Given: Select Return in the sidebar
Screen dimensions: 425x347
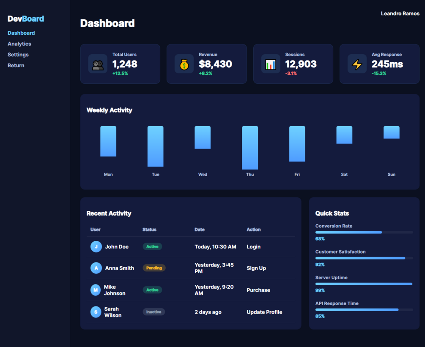Looking at the screenshot, I should pyautogui.click(x=16, y=66).
